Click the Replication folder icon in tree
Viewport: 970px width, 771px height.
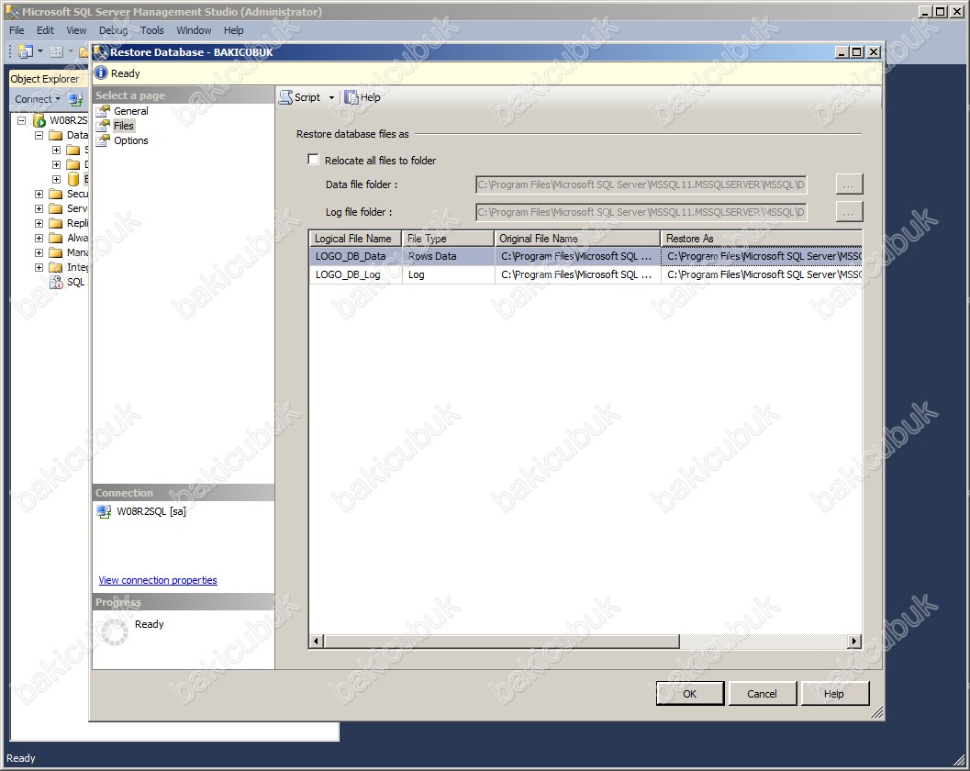point(56,223)
